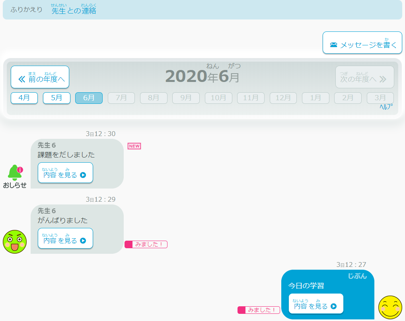Click 先生６ name above 課題をだしました
The image size is (405, 321).
pyautogui.click(x=47, y=145)
